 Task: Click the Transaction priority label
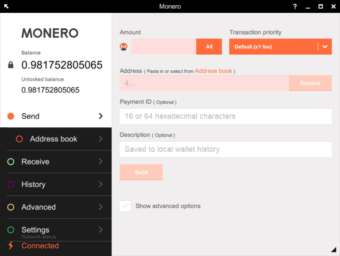point(255,32)
